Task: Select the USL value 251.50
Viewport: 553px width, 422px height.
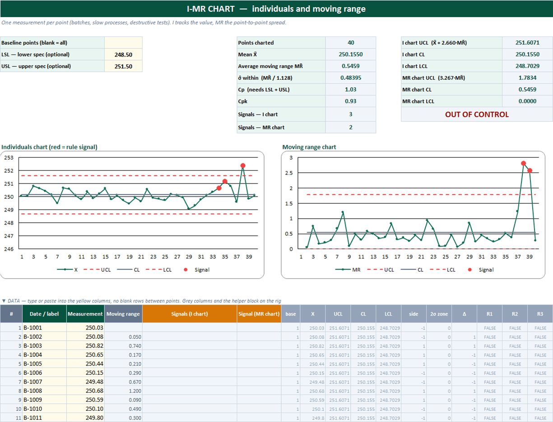Action: 123,66
